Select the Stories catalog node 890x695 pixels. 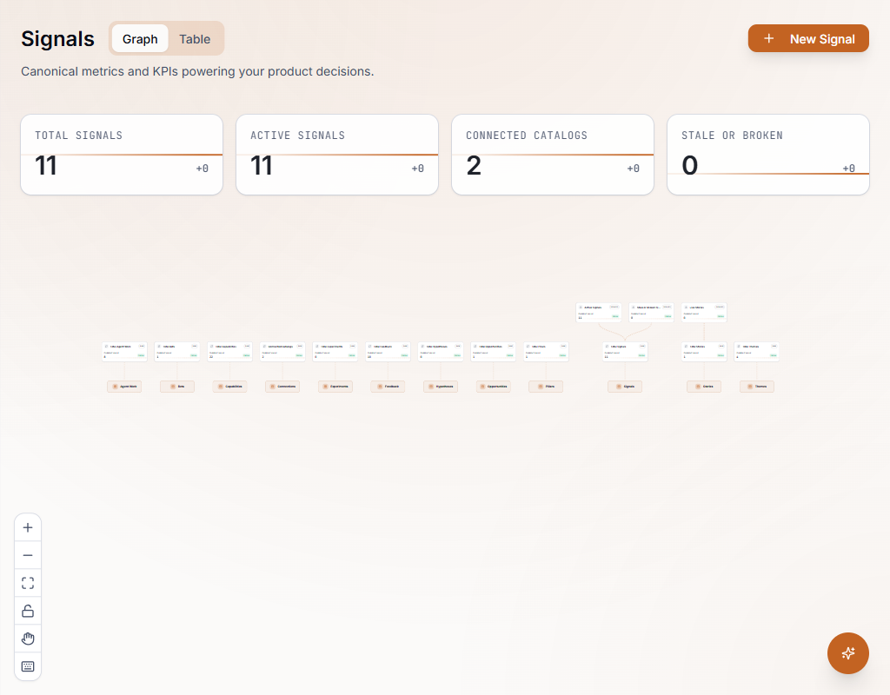[704, 387]
